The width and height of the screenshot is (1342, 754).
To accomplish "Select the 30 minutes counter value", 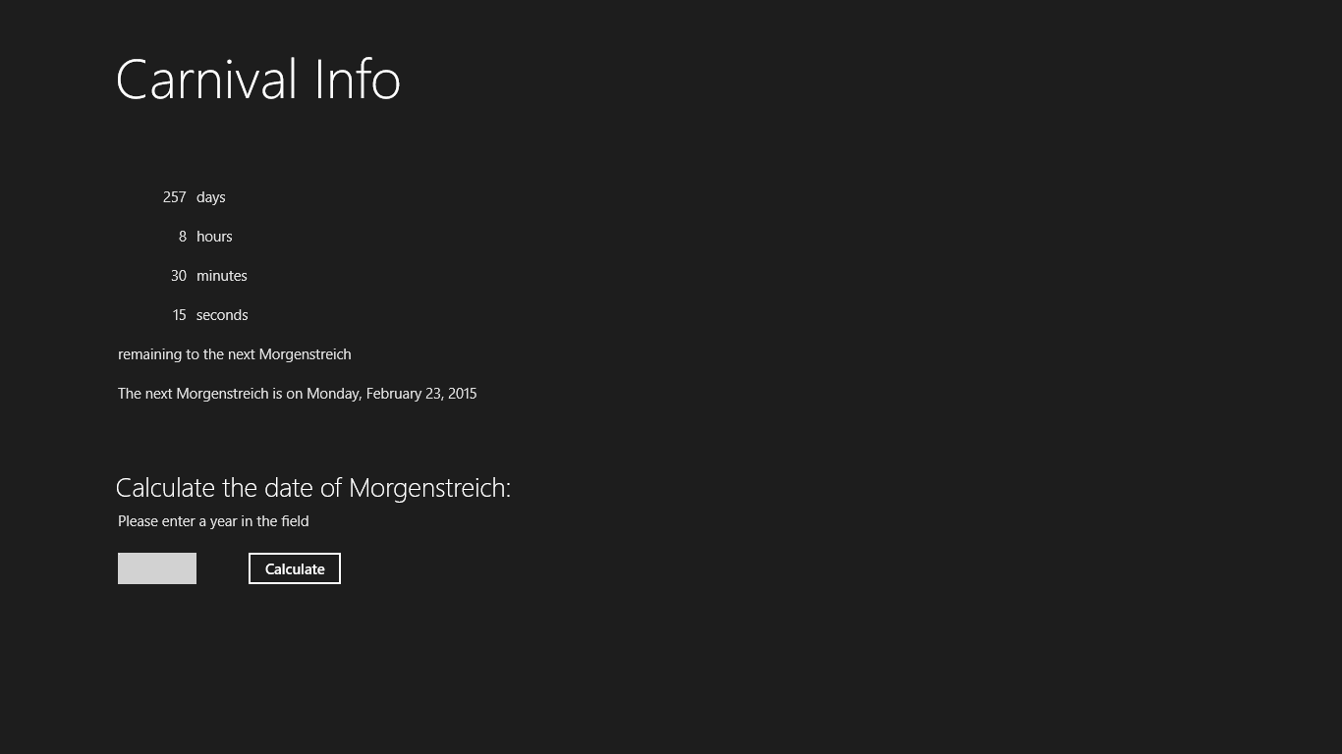I will click(178, 276).
